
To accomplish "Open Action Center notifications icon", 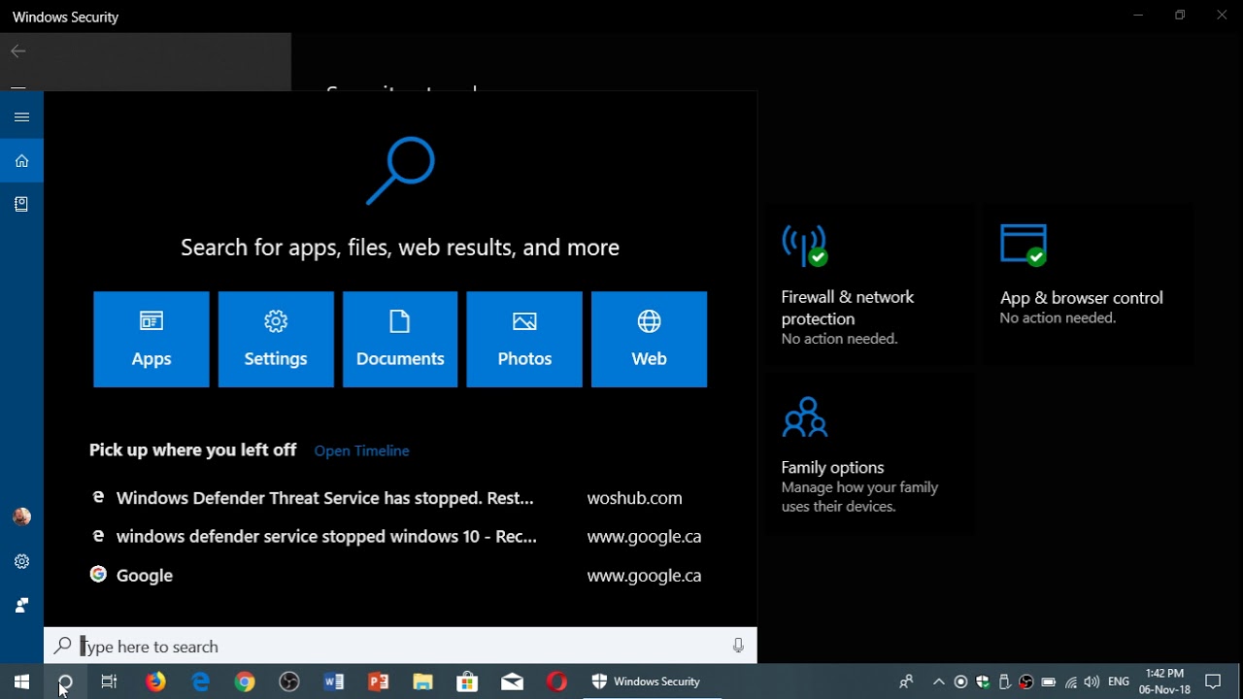I will (x=1213, y=682).
